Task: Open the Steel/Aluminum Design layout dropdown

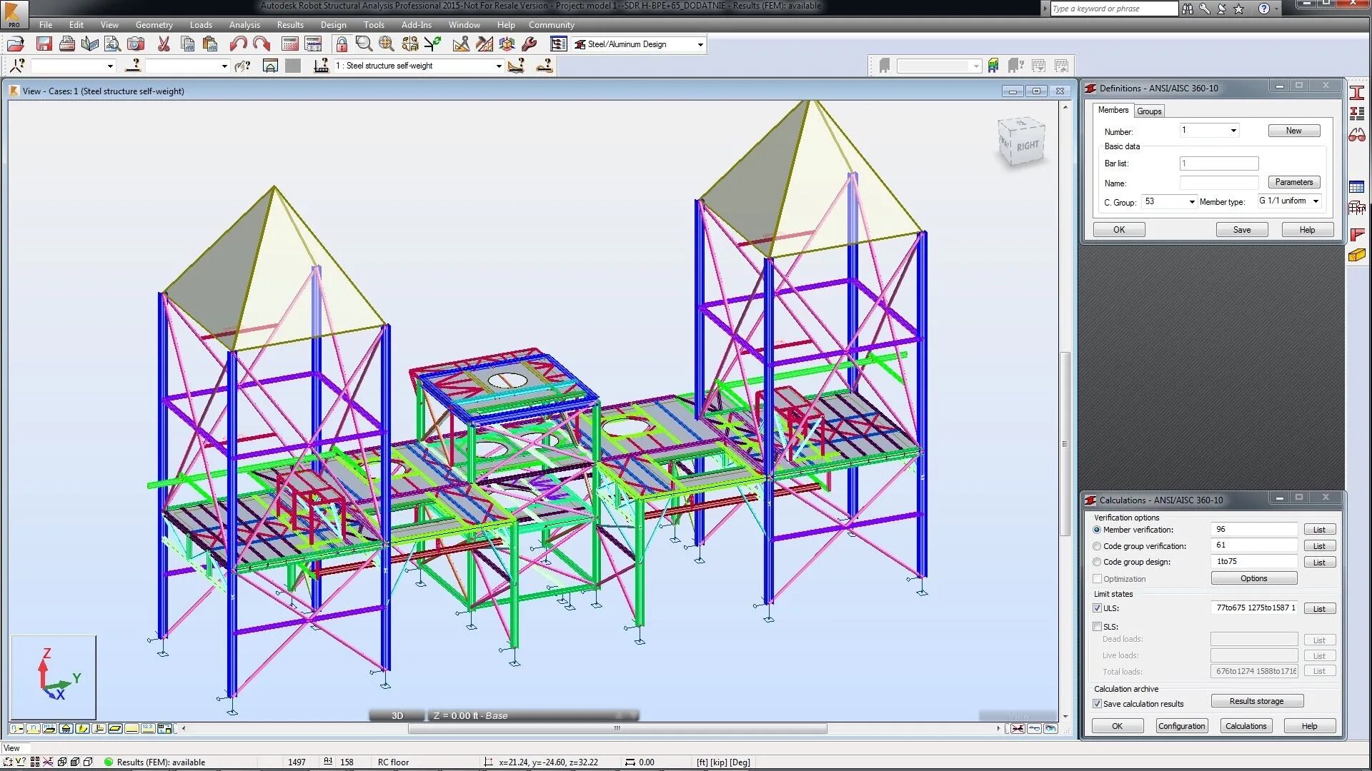Action: pos(700,44)
